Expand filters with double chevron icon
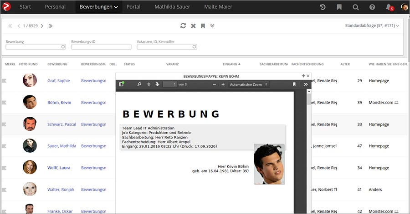 pos(212,25)
